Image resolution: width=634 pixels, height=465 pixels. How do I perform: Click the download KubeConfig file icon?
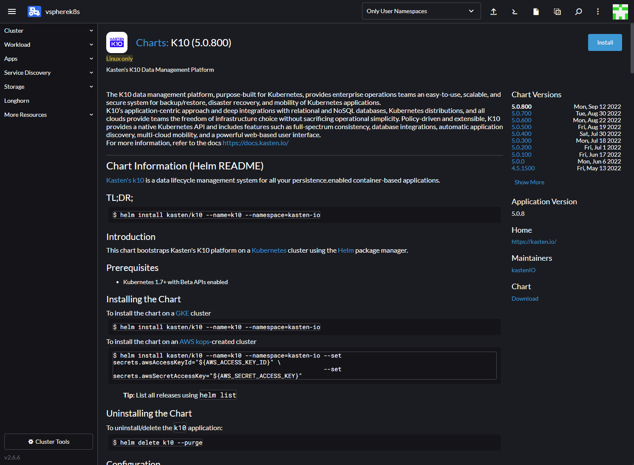tap(536, 11)
